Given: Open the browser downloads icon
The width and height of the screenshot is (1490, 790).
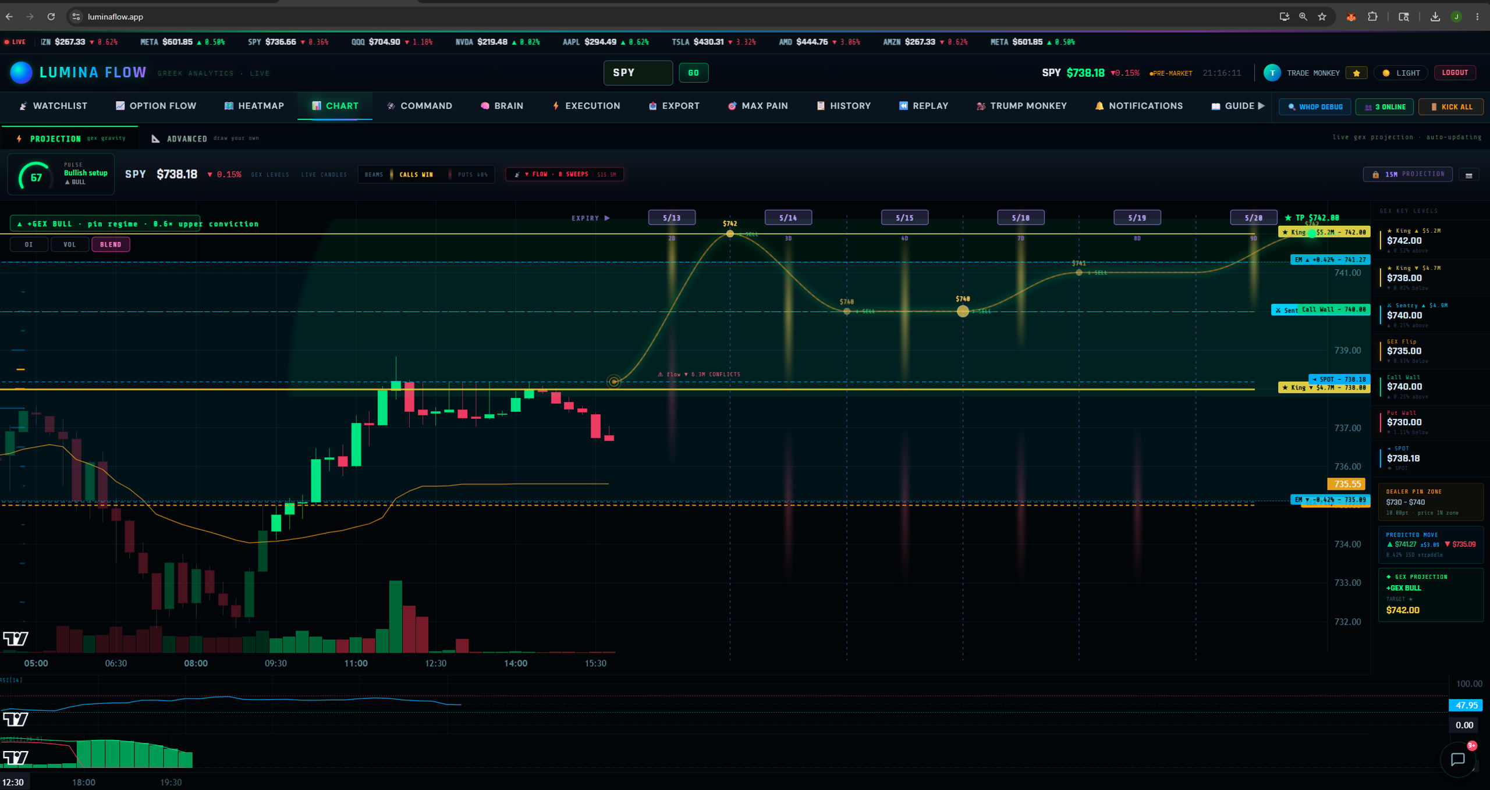Looking at the screenshot, I should (x=1435, y=17).
